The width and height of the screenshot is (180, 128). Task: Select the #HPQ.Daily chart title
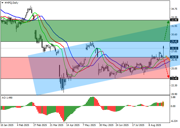click(12, 2)
